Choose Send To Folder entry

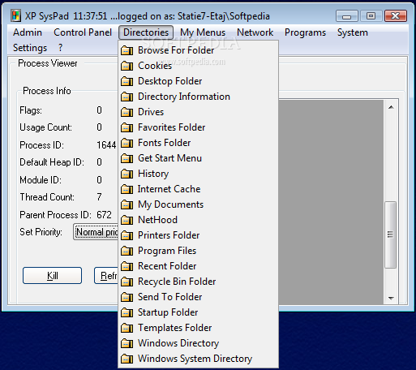(x=199, y=297)
